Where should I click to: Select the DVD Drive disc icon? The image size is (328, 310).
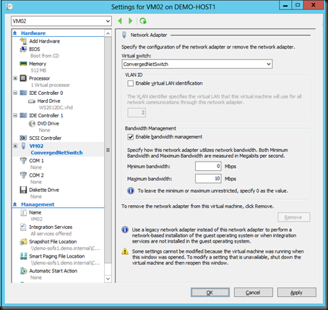pyautogui.click(x=32, y=124)
